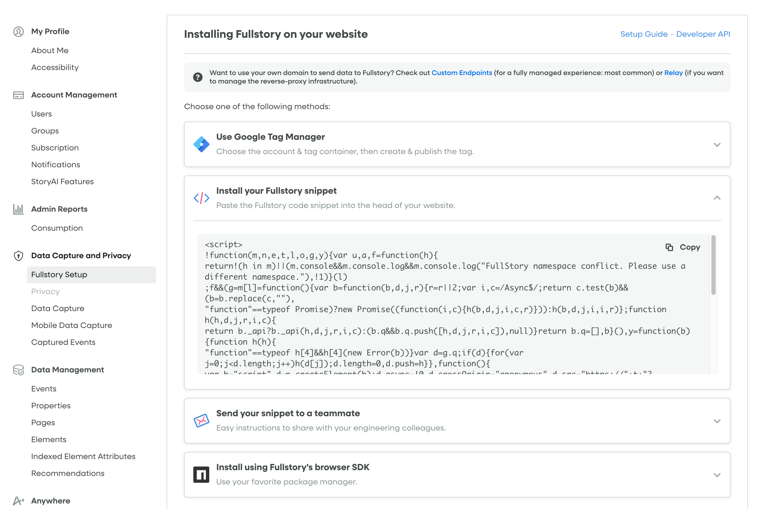Open the Data Capture page
Screen dimensions: 759x509
pos(58,308)
